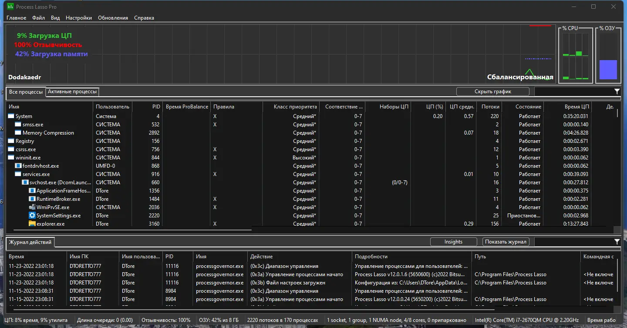Focus the process list filter field
This screenshot has height=328, width=627.
point(574,91)
